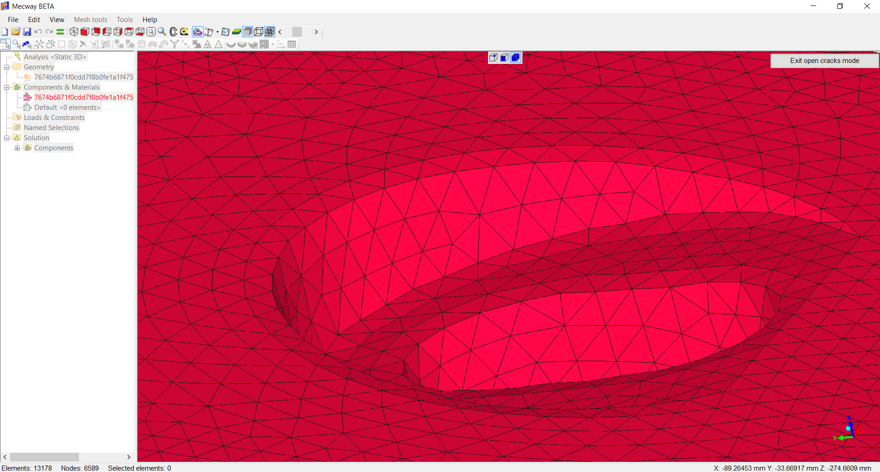The height and width of the screenshot is (472, 880).
Task: Open a file via folder icon
Action: click(x=16, y=32)
